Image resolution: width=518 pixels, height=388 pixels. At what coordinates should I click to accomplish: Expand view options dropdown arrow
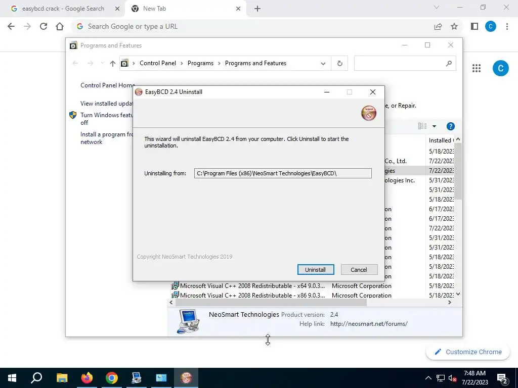[434, 126]
